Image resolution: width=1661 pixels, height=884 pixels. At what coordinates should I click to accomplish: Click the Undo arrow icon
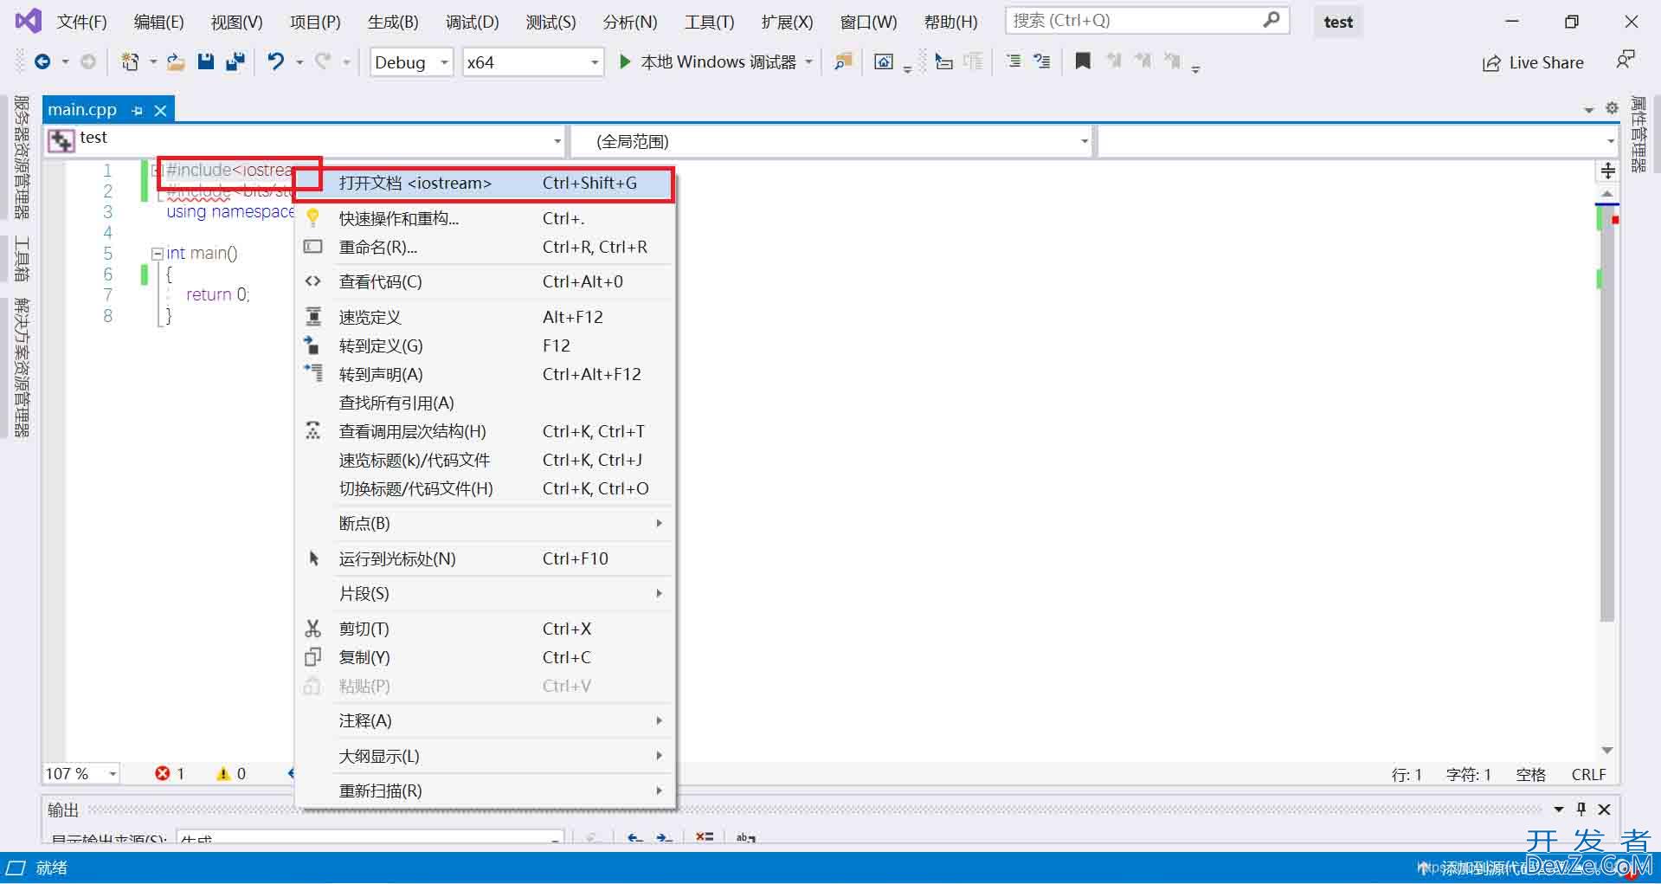(275, 61)
